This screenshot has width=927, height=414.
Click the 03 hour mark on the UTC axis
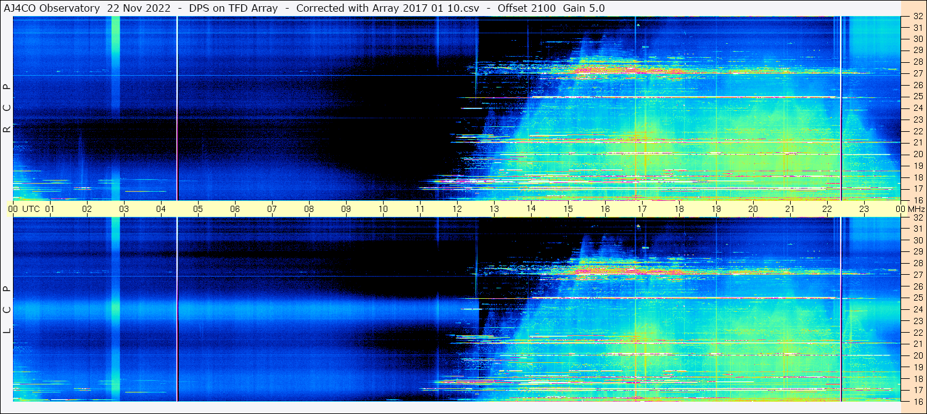(x=124, y=209)
